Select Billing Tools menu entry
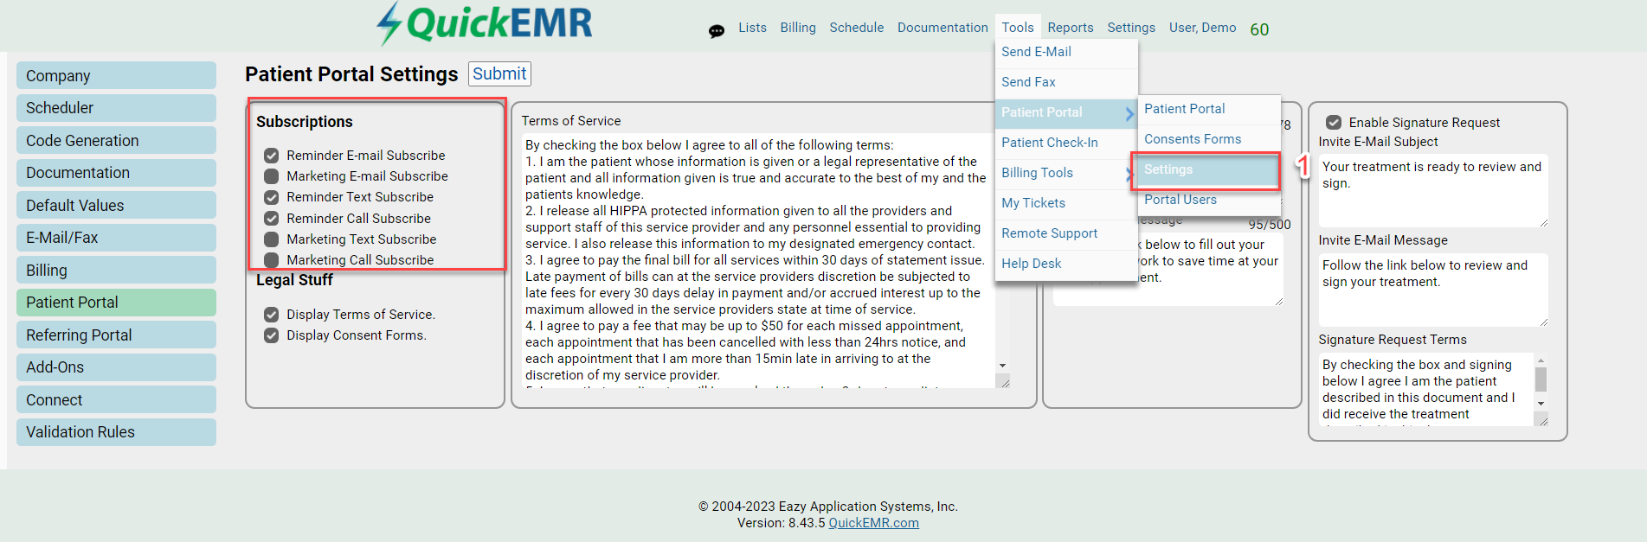Viewport: 1647px width, 542px height. tap(1066, 173)
